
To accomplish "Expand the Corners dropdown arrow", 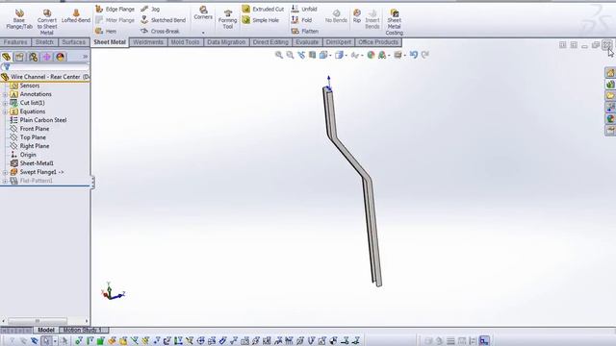I will [203, 33].
